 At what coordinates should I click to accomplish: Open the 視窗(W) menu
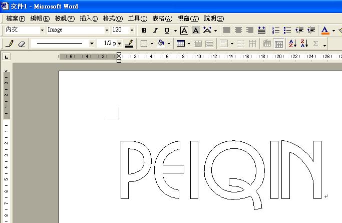[188, 19]
